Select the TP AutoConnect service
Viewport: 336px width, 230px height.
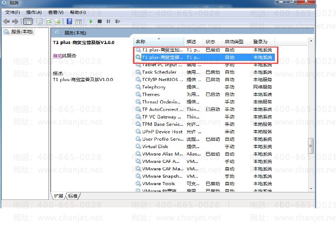(x=205, y=109)
